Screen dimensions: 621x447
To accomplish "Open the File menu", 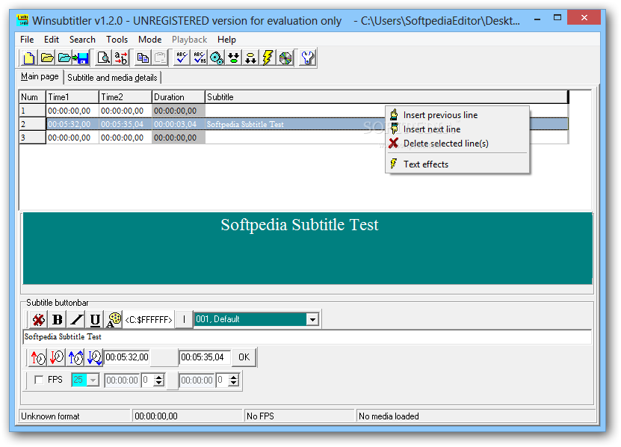I will [27, 40].
